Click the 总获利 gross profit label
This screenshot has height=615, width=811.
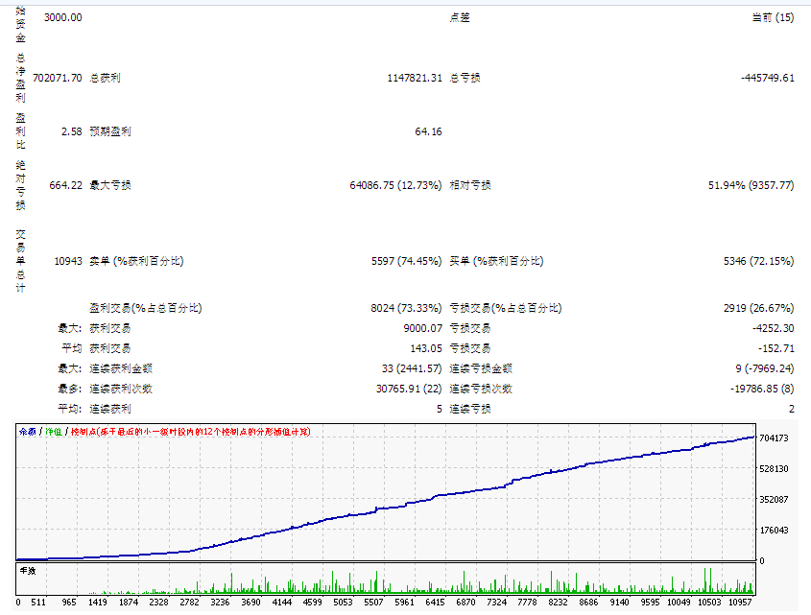tap(105, 78)
